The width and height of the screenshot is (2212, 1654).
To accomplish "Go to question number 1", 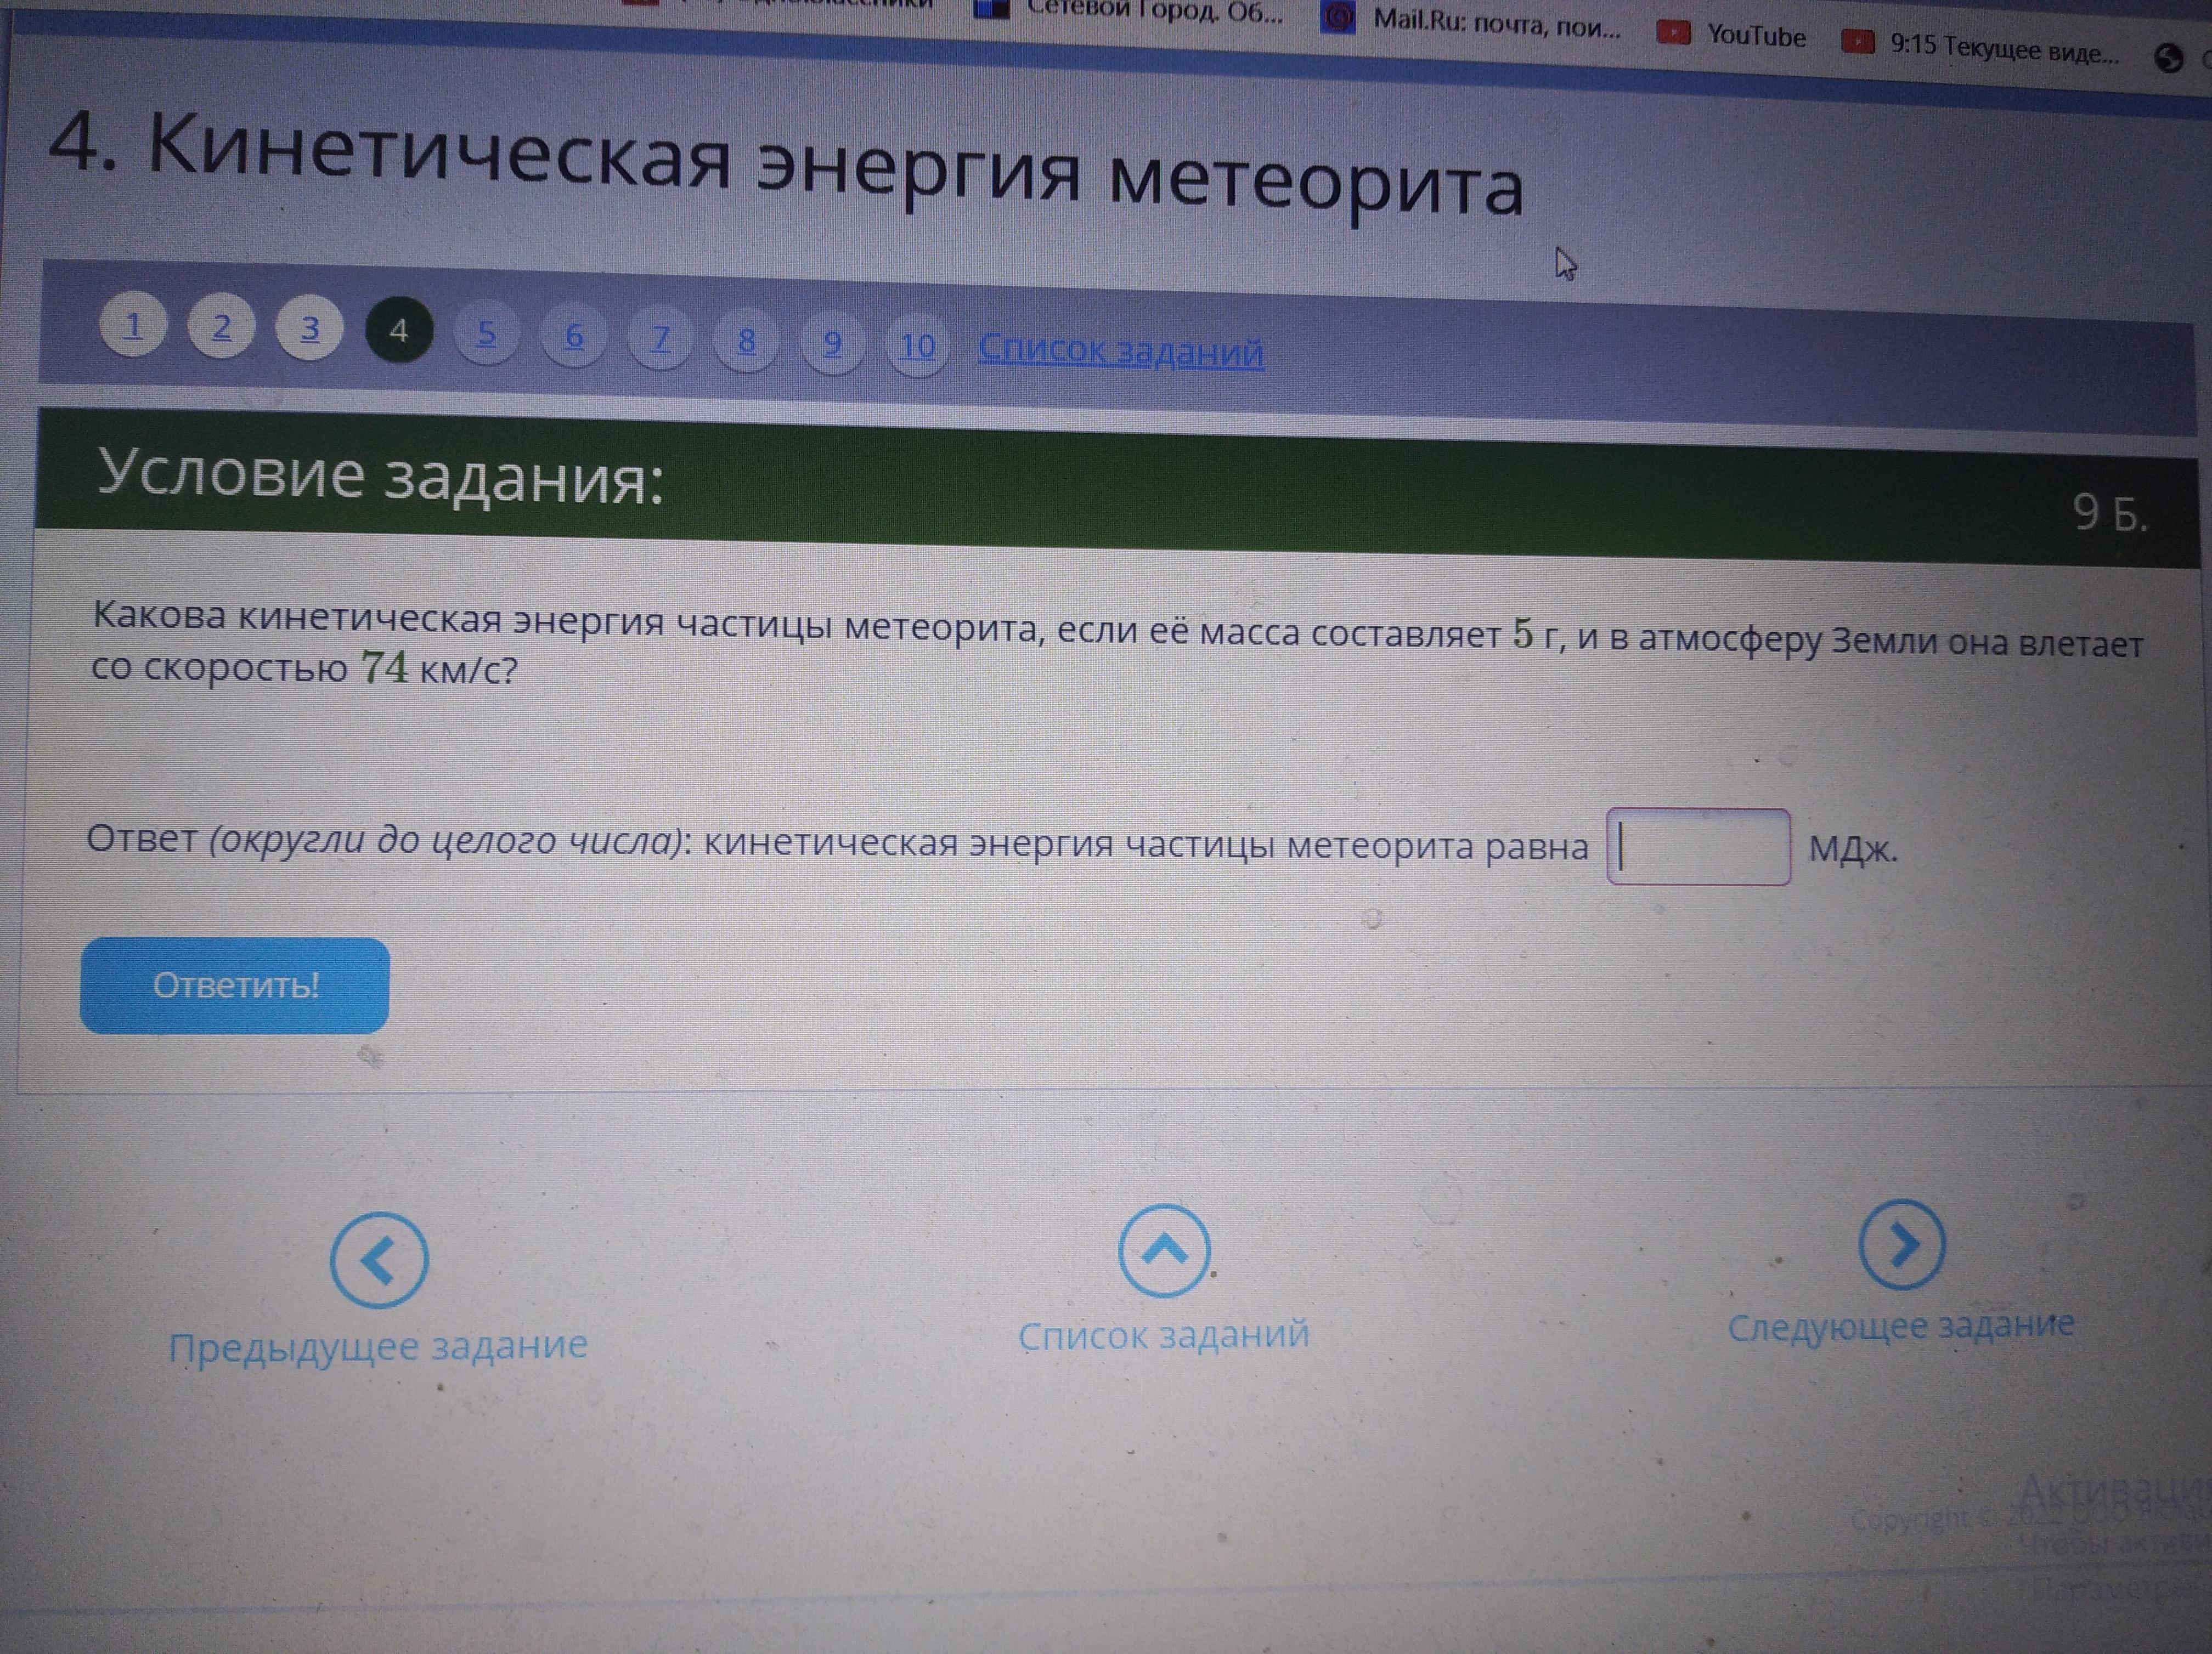I will coord(133,325).
